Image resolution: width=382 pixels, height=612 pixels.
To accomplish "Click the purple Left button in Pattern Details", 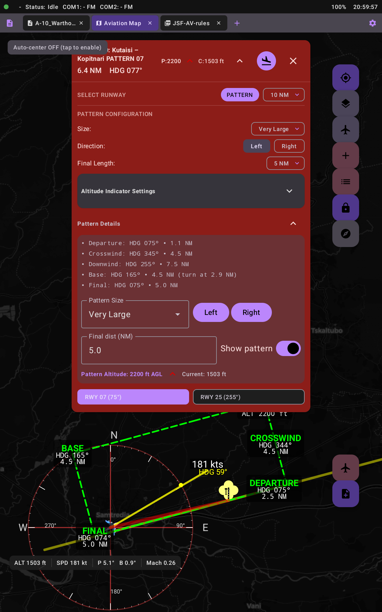I will [x=211, y=312].
